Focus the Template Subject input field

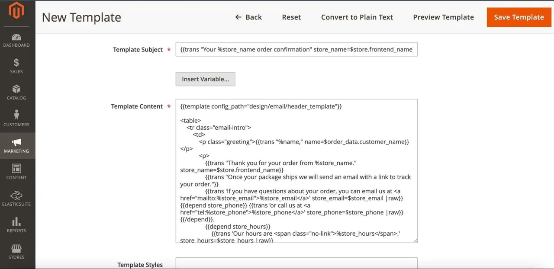tap(296, 49)
